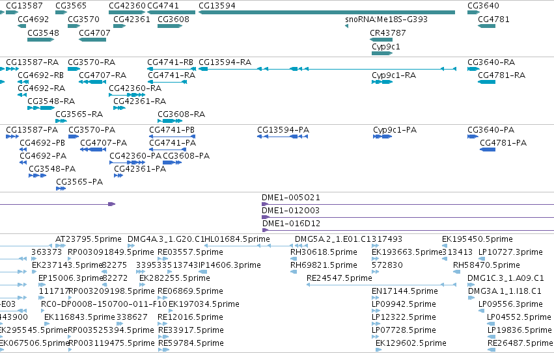
Task: Select protein CG4707-PA
Action: [x=93, y=150]
